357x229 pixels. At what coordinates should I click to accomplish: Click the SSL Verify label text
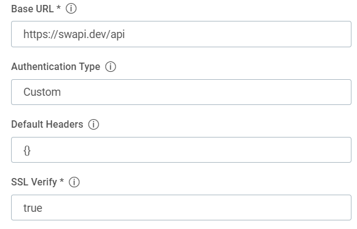click(x=34, y=182)
